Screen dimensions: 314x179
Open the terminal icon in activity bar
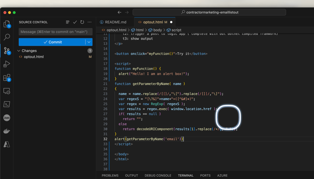point(7,104)
